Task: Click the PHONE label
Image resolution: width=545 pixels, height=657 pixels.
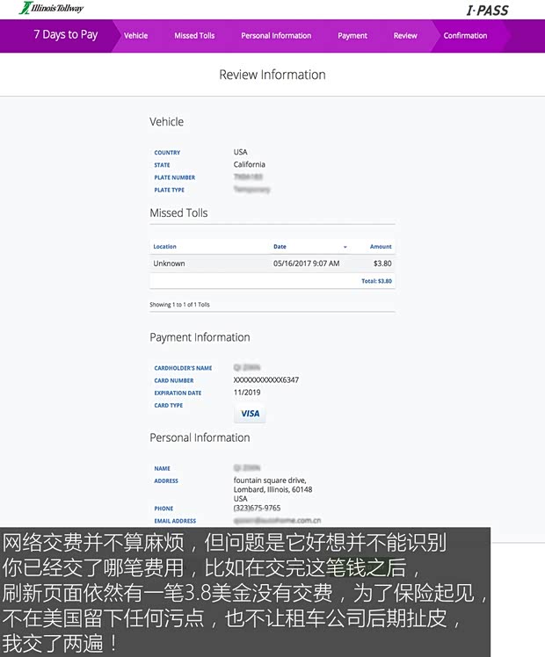Action: pyautogui.click(x=163, y=509)
